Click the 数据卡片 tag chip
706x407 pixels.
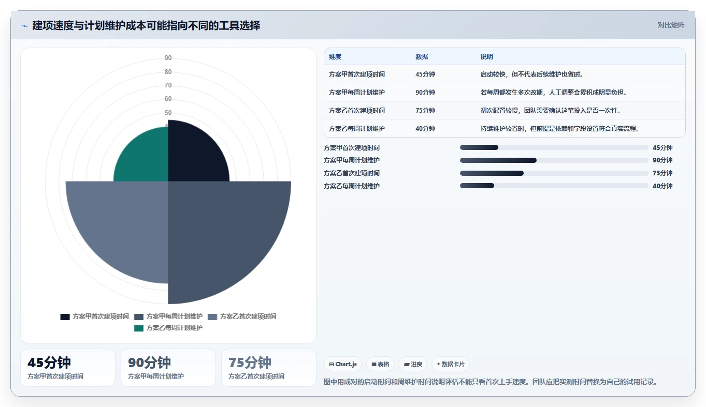pyautogui.click(x=451, y=364)
